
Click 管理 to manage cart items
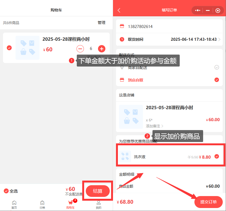(102, 23)
